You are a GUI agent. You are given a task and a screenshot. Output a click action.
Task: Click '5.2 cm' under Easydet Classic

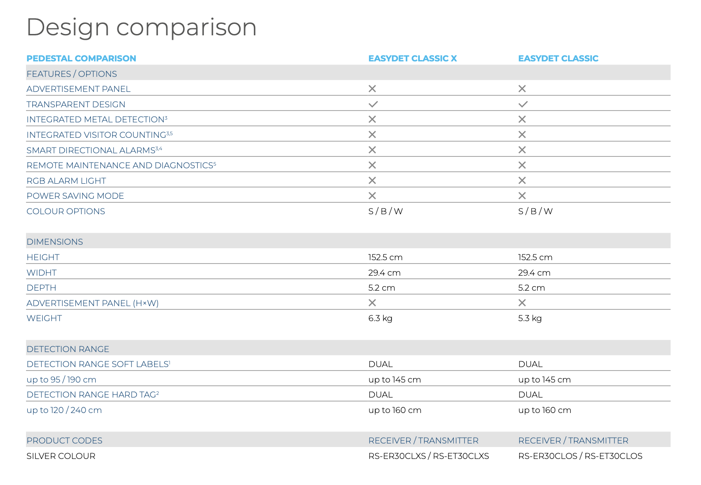pos(531,288)
